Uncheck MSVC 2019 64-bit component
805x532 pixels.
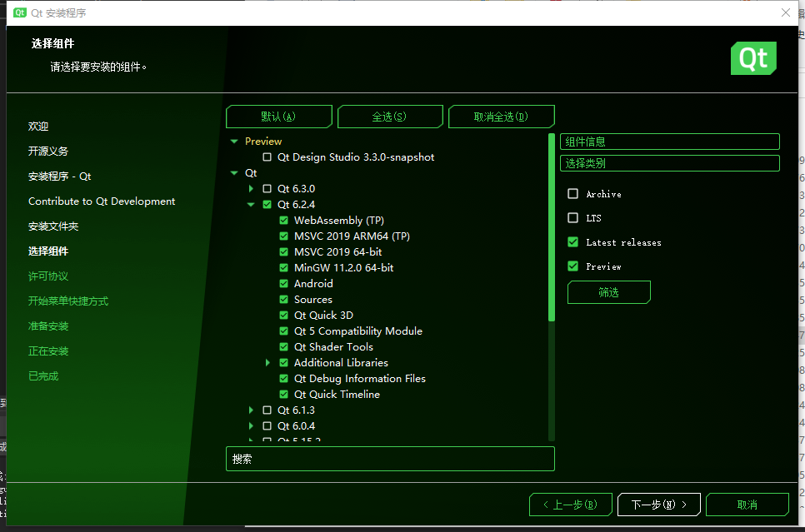283,252
